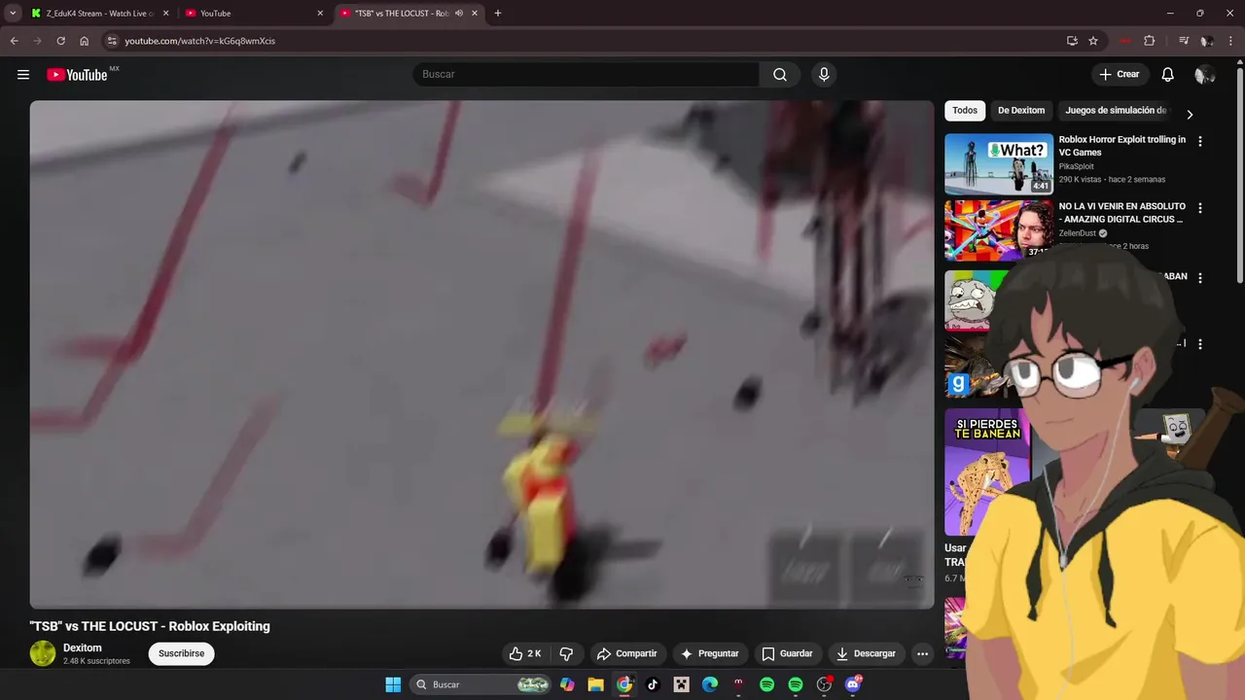1245x700 pixels.
Task: Click Roblox Horror Exploit video title
Action: point(1122,146)
